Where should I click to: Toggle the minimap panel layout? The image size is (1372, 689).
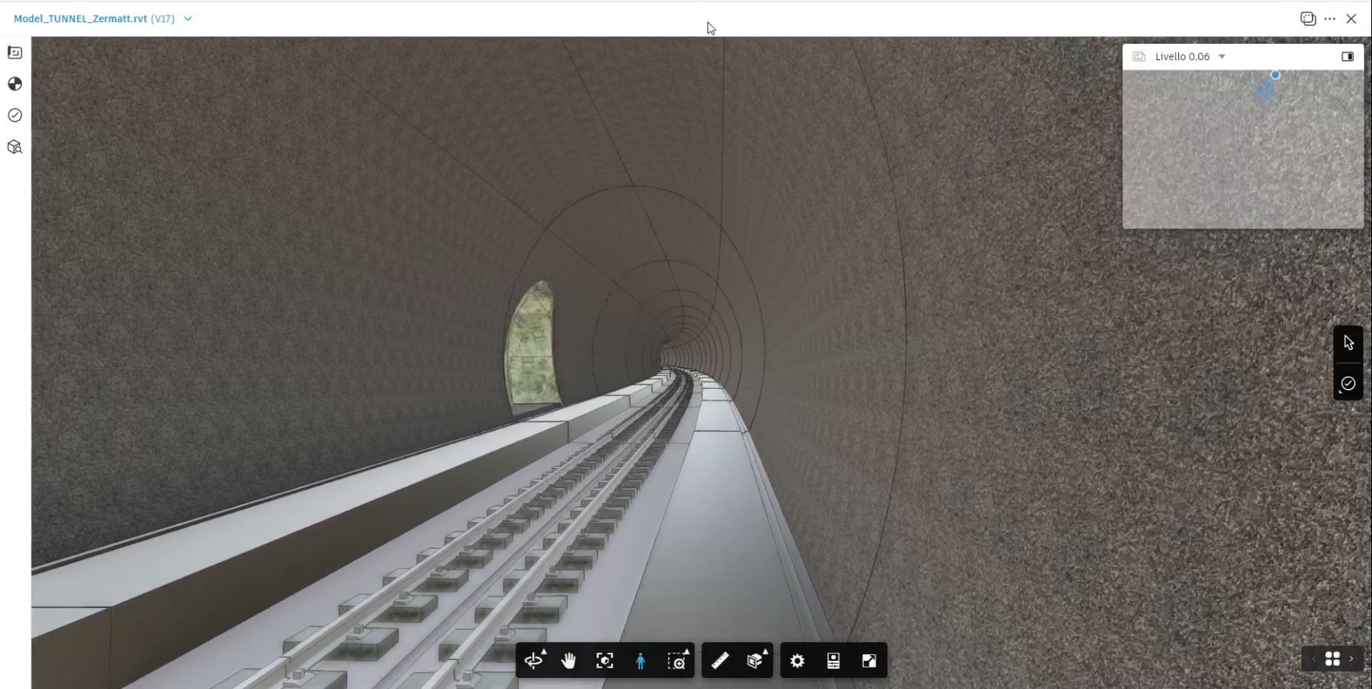tap(1348, 56)
